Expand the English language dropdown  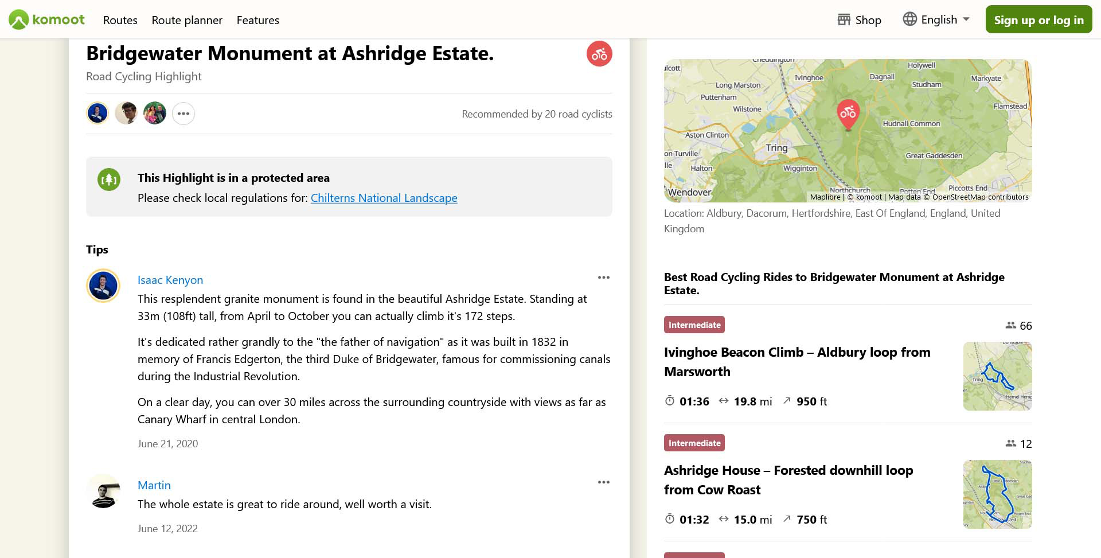tap(966, 19)
